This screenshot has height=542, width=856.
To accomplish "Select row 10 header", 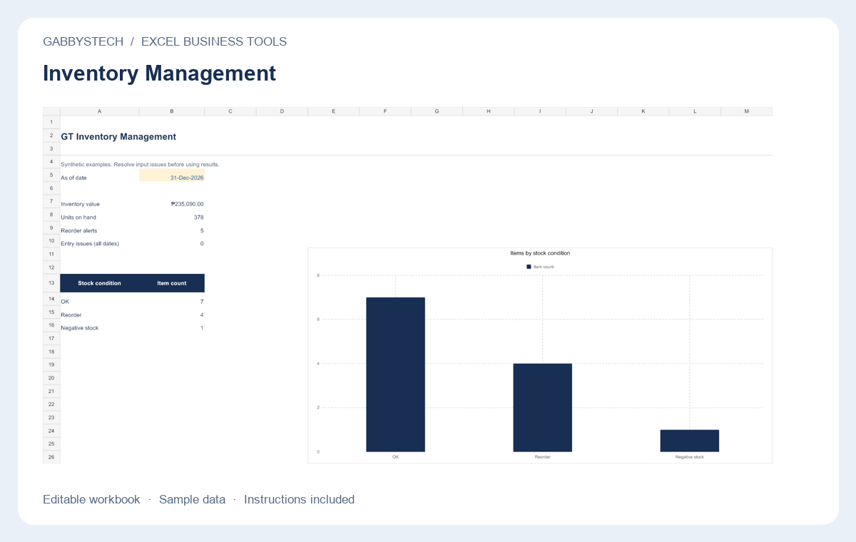I will coord(51,241).
